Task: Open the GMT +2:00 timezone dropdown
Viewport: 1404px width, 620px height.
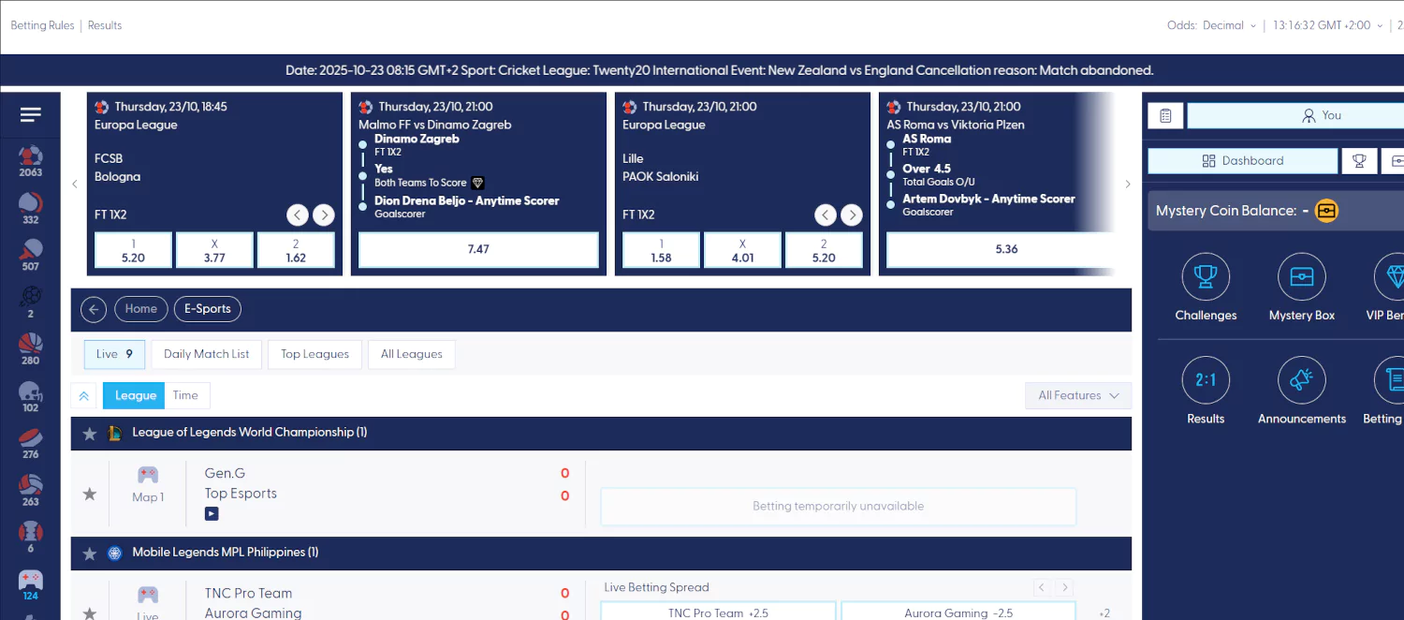Action: (1328, 25)
